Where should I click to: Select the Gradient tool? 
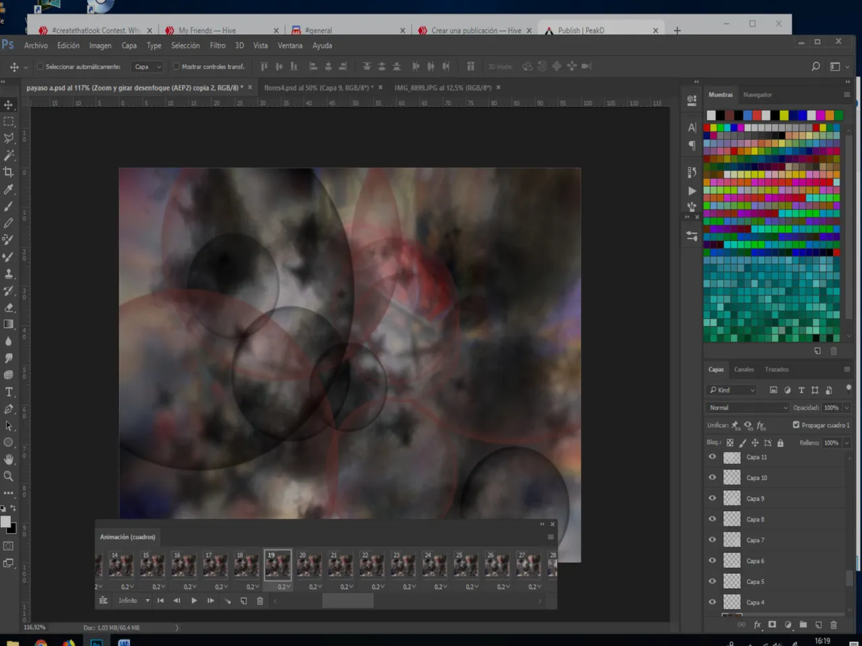(x=9, y=324)
